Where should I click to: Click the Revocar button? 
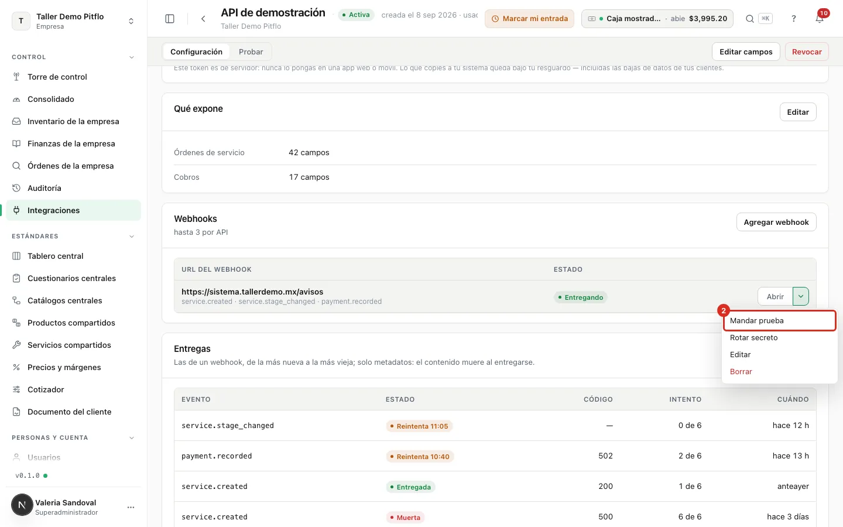807,52
